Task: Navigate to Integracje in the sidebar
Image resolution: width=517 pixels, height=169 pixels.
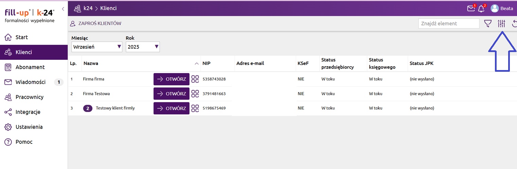Action: pos(28,112)
